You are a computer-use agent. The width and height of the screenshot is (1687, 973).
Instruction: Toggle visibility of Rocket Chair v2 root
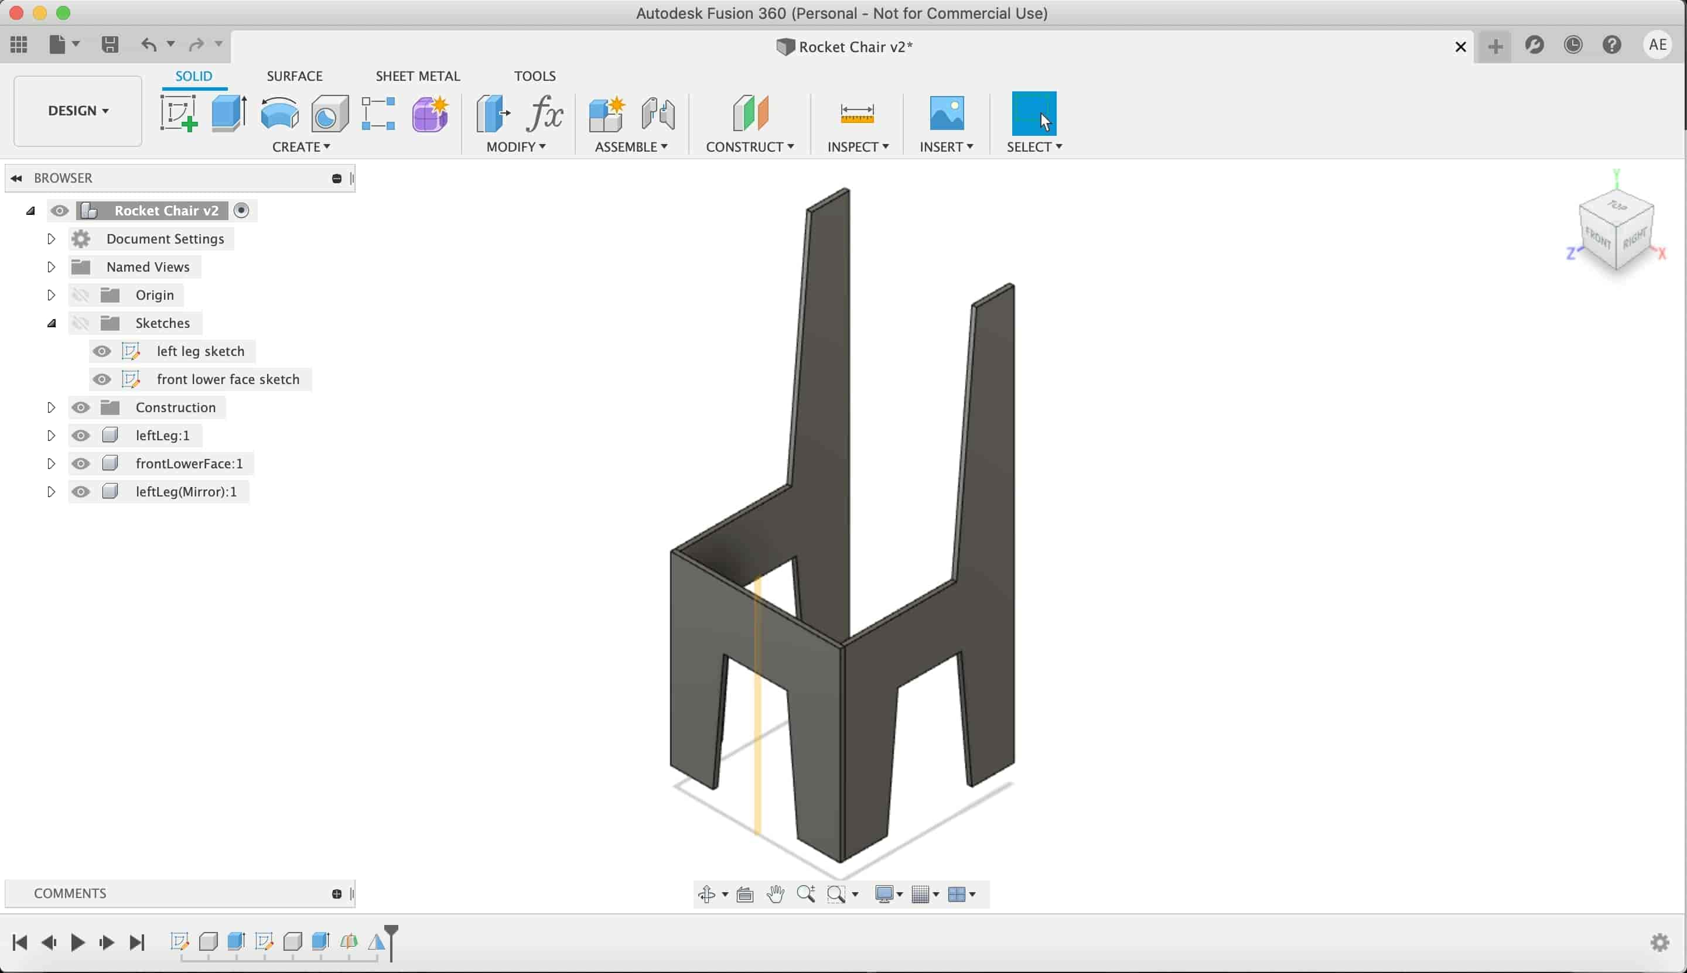tap(60, 211)
